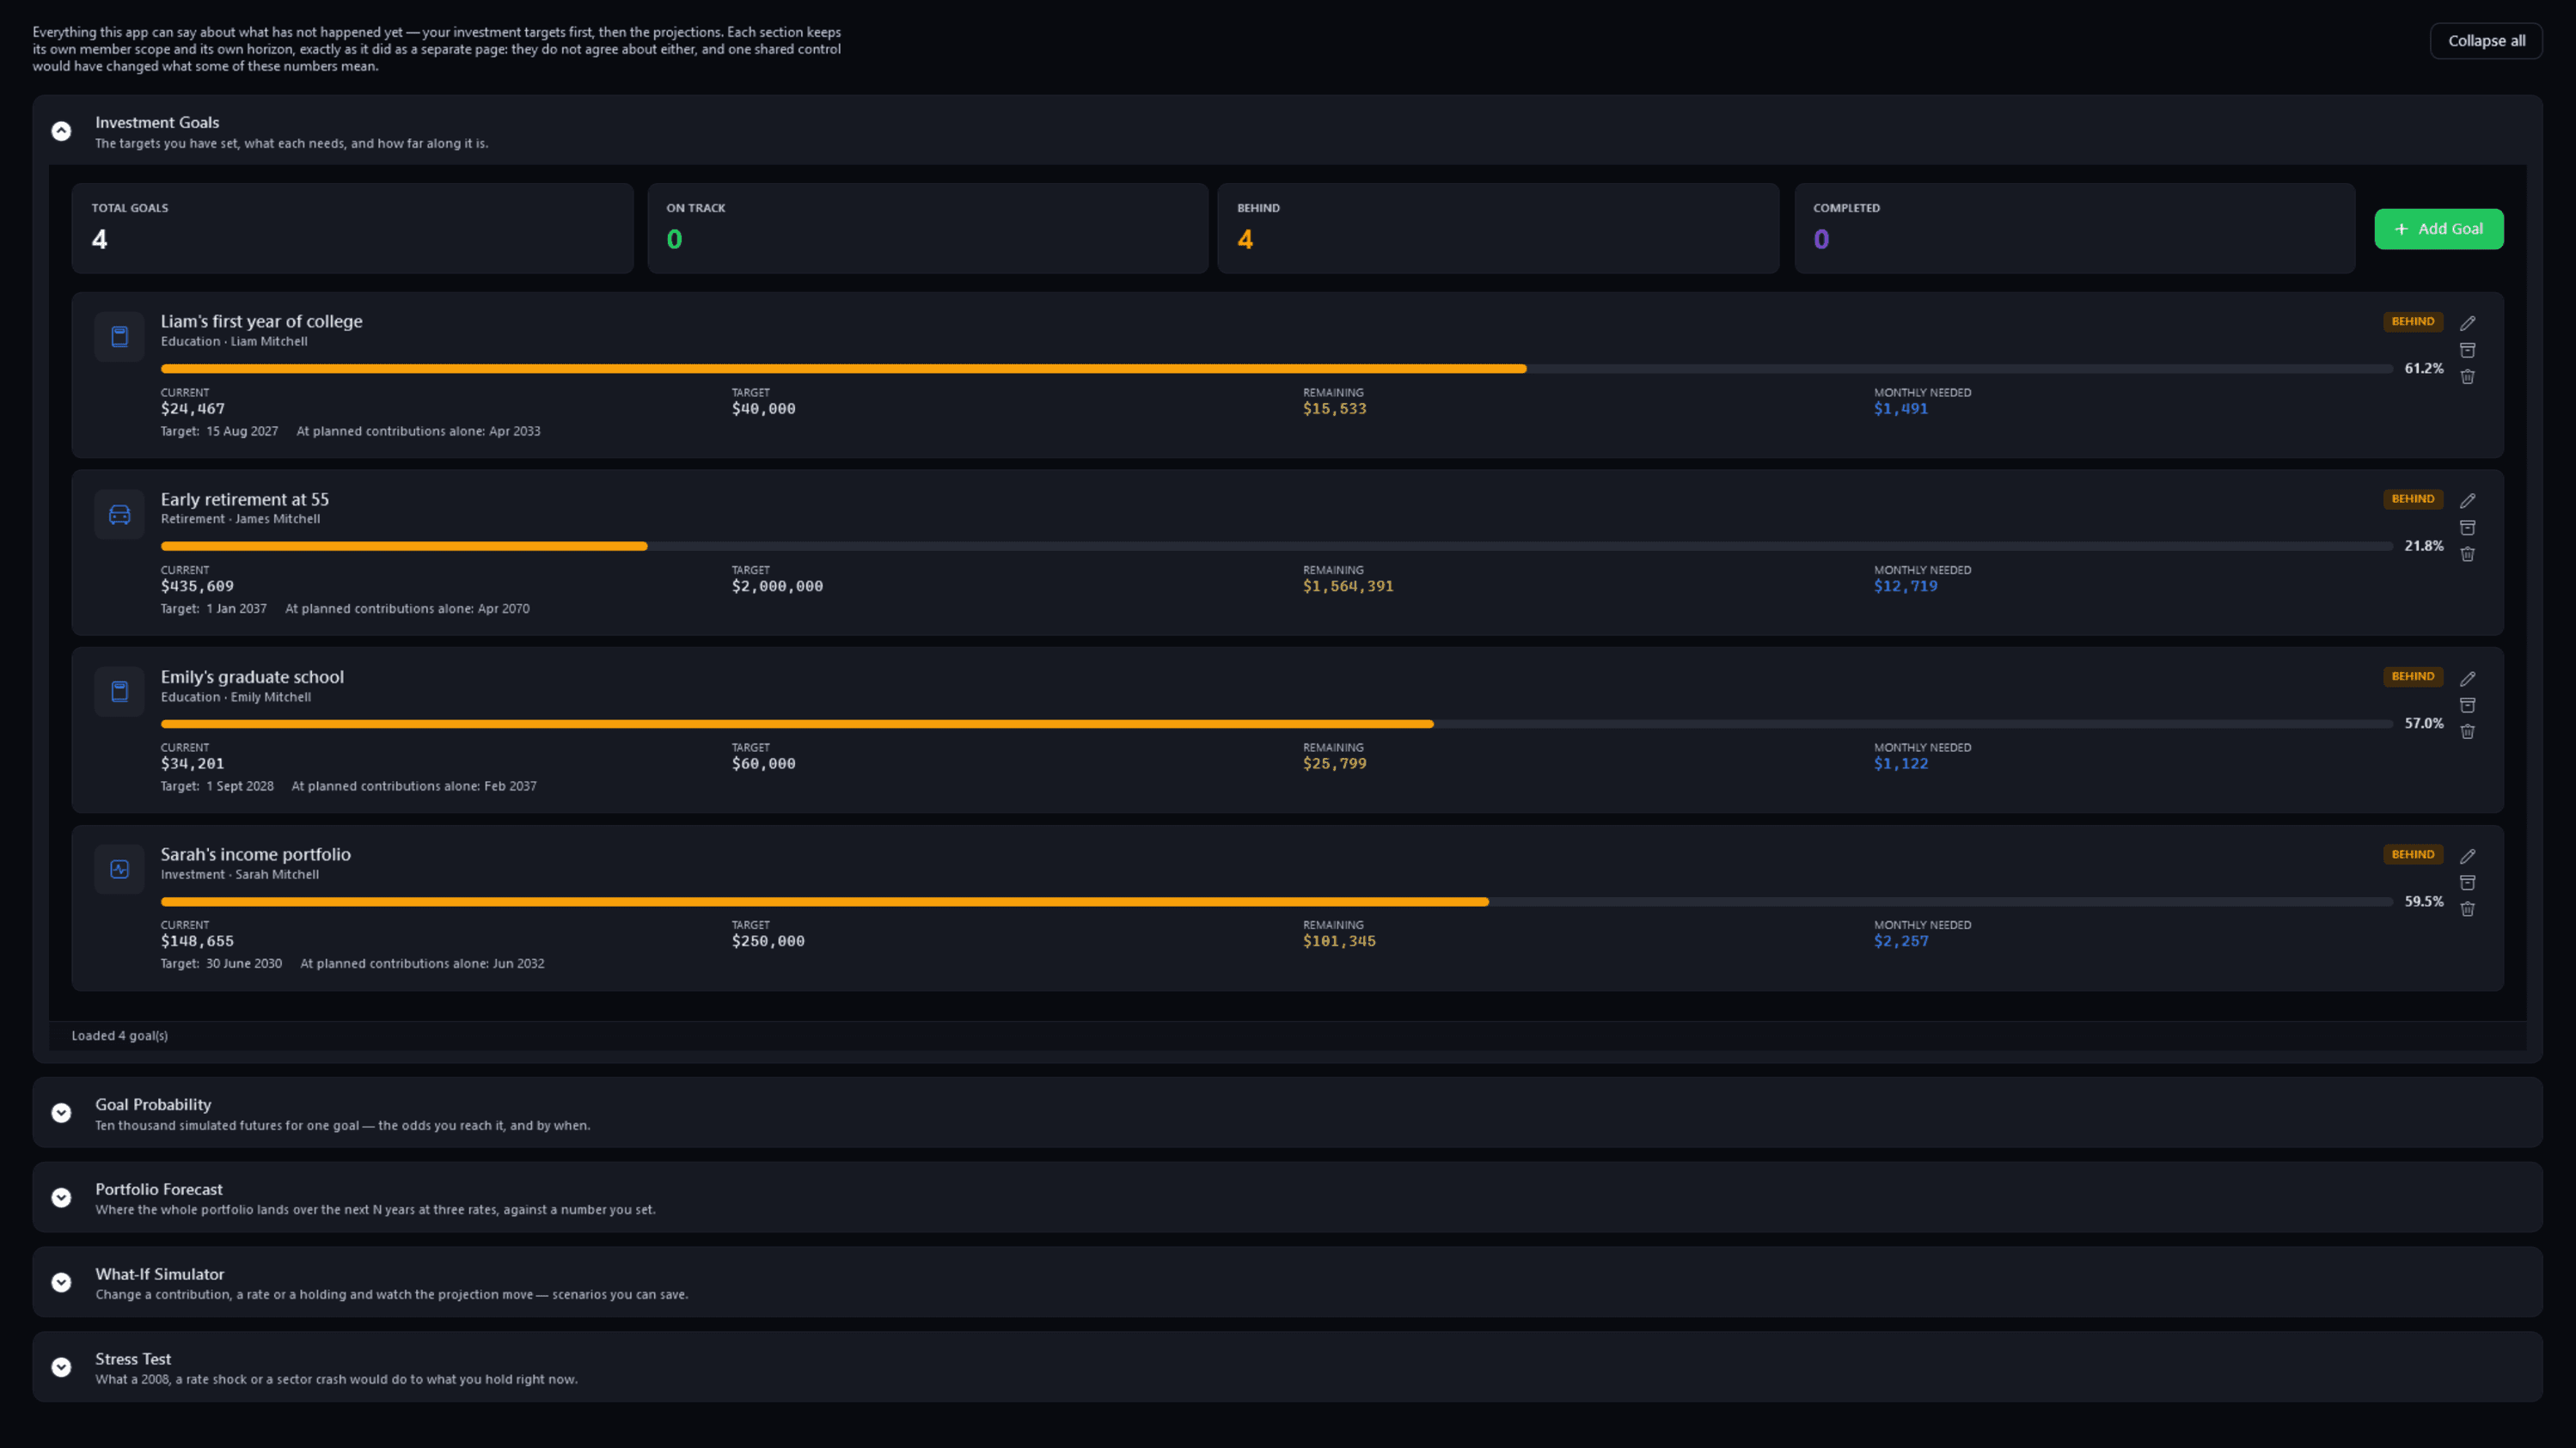Click Liam's college goal 61.2% progress bar
The image size is (2576, 1448).
coord(1277,369)
